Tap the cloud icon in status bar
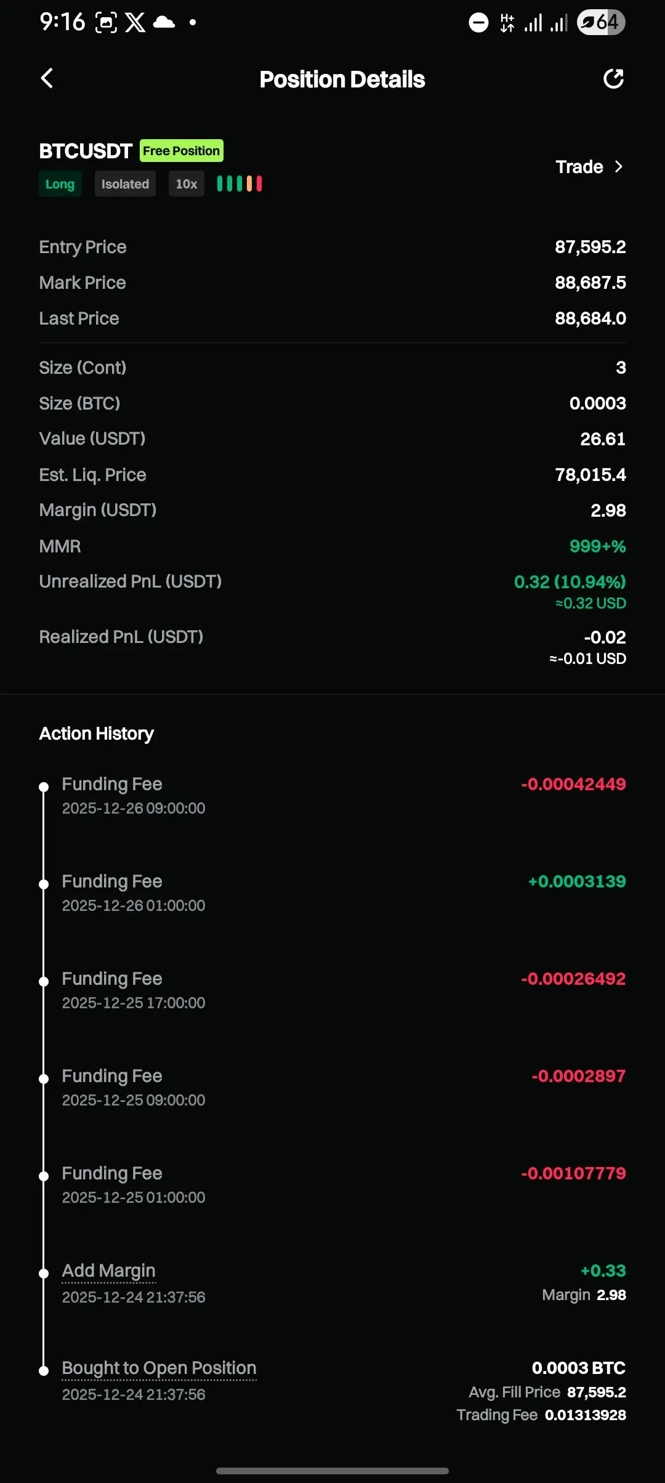This screenshot has width=665, height=1483. tap(164, 23)
